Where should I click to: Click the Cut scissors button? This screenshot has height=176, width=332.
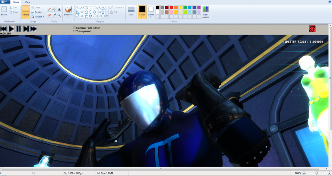coord(13,7)
